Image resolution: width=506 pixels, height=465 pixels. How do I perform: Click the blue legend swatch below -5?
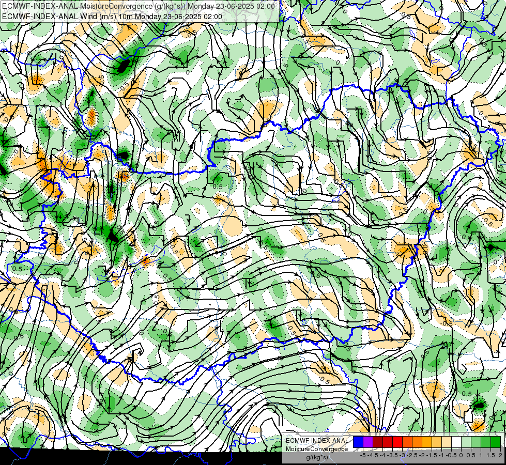[x=358, y=442]
